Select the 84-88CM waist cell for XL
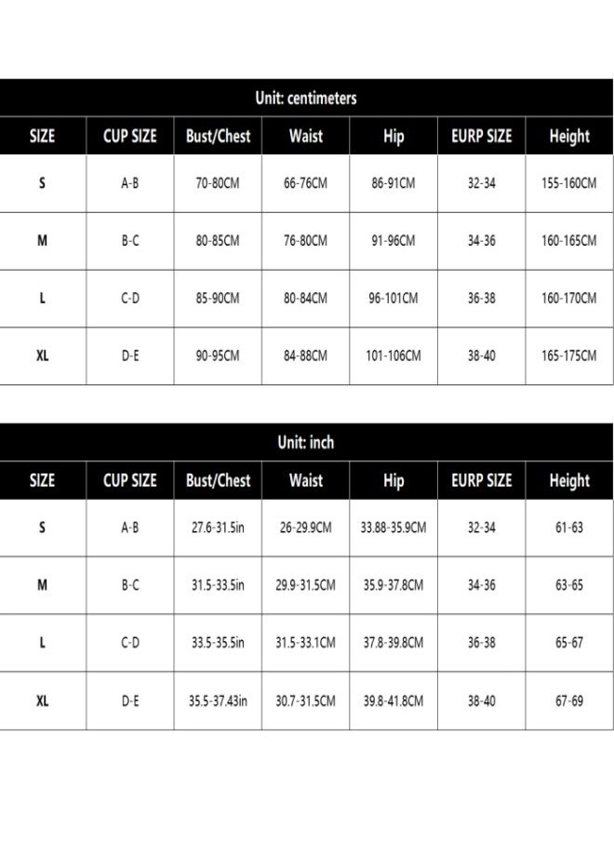Screen dimensions: 614x841 [306, 355]
